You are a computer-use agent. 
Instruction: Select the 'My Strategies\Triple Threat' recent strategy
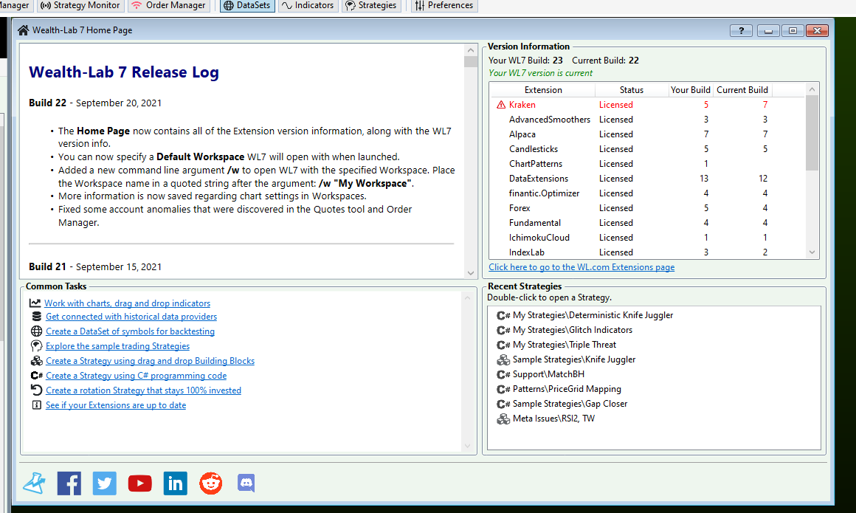coord(564,345)
